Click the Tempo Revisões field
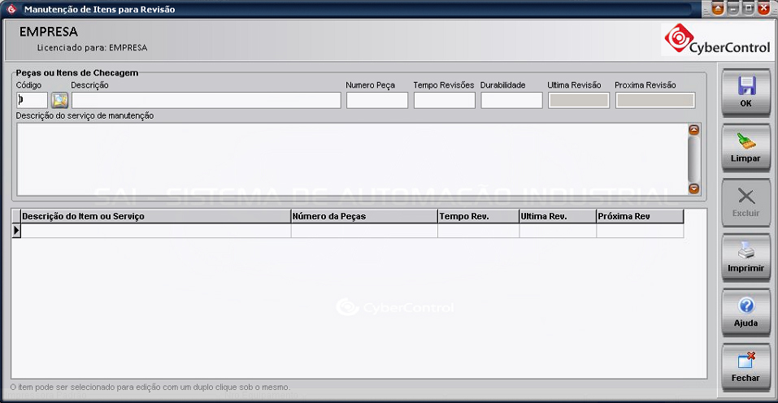This screenshot has width=778, height=403. coord(444,100)
